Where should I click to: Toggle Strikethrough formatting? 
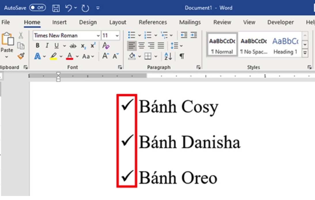(x=73, y=46)
